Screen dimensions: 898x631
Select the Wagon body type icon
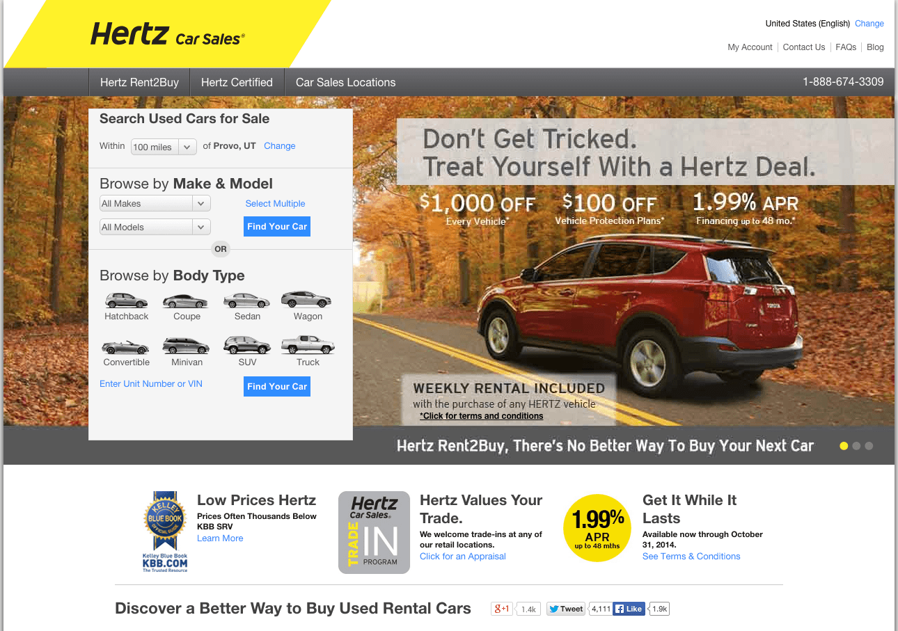306,300
